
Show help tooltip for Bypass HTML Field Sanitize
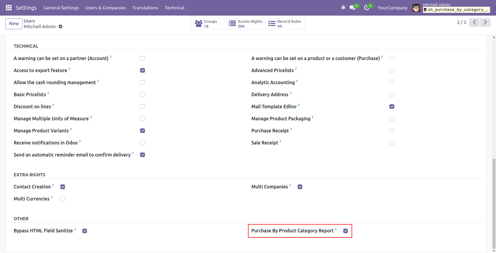click(x=75, y=229)
